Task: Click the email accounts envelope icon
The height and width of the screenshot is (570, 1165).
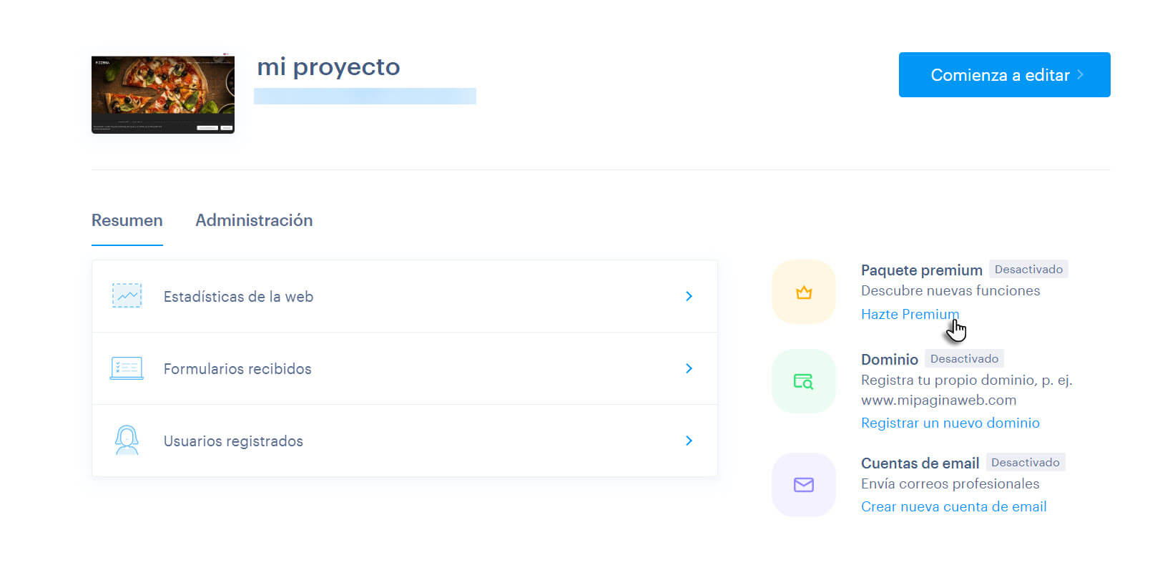Action: click(x=804, y=485)
